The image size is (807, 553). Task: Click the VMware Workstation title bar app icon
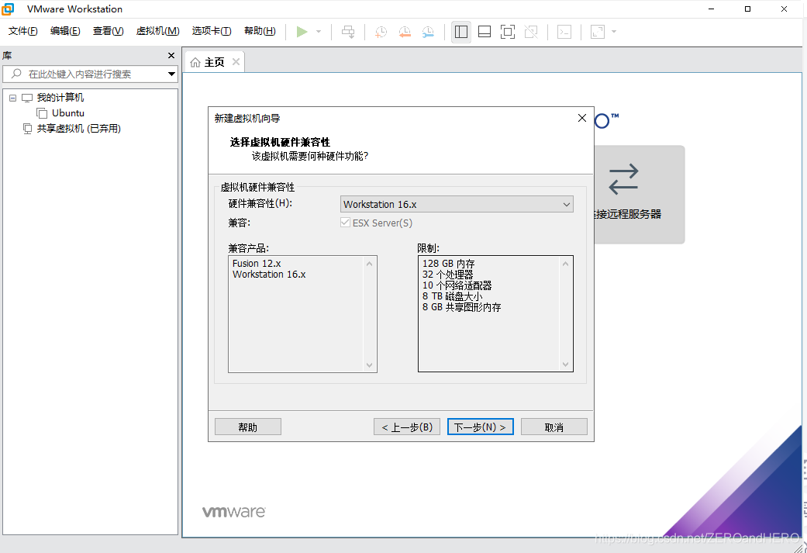(x=9, y=9)
